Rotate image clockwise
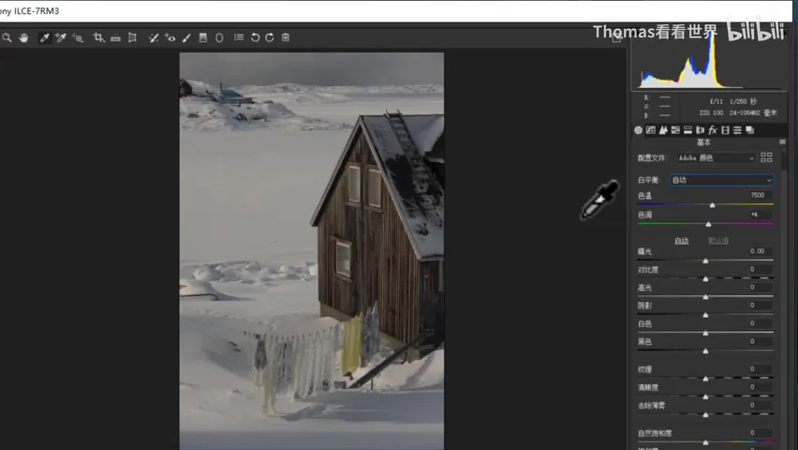The height and width of the screenshot is (450, 798). click(270, 37)
